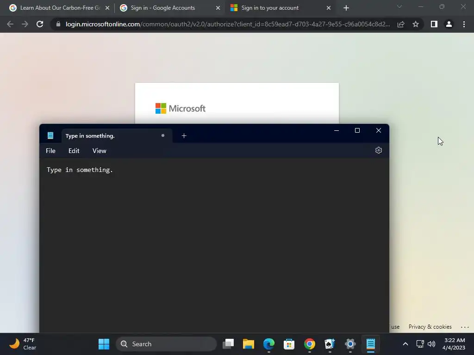
Task: Close the 'Learn About Our Carbon-Free' tab
Action: coord(107,8)
